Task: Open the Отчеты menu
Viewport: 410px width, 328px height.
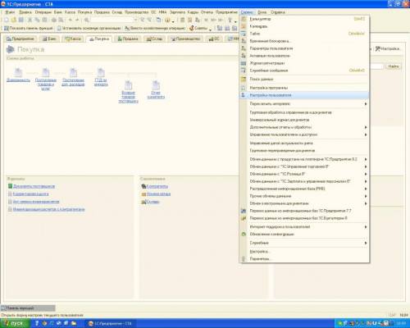Action: pos(207,12)
